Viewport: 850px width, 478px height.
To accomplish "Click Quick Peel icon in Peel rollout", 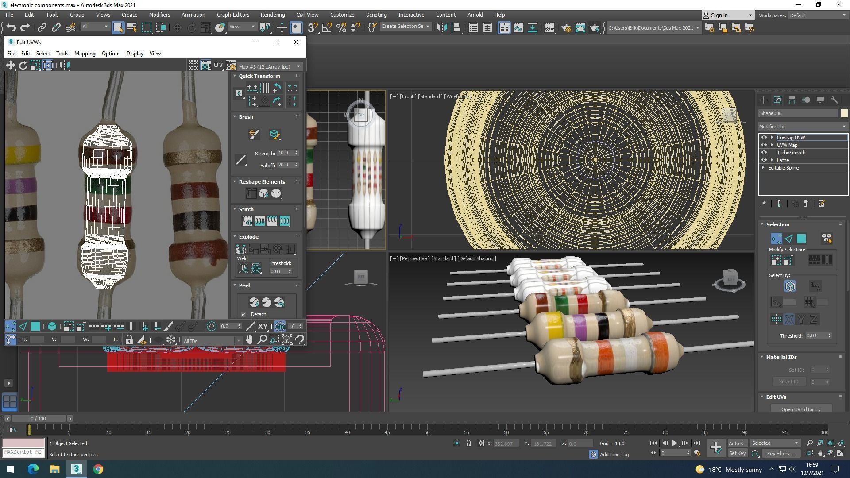I will pyautogui.click(x=254, y=302).
